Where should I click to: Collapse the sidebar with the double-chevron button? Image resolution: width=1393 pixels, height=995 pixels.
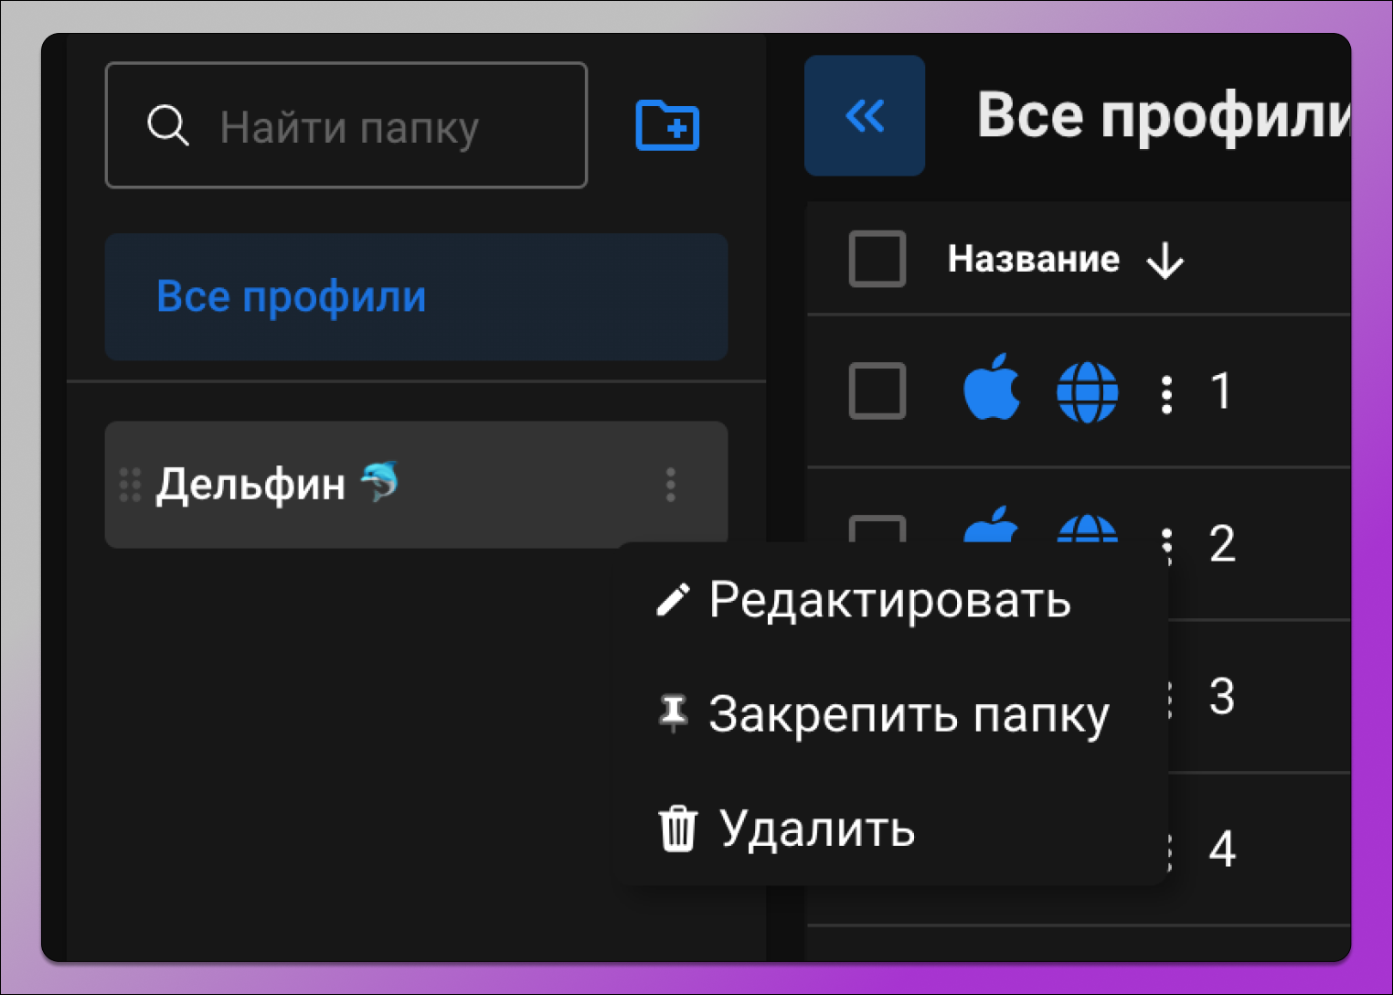(864, 115)
